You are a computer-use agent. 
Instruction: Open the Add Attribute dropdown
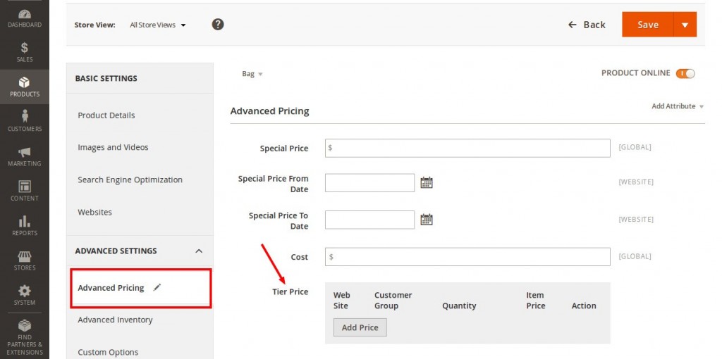click(678, 106)
